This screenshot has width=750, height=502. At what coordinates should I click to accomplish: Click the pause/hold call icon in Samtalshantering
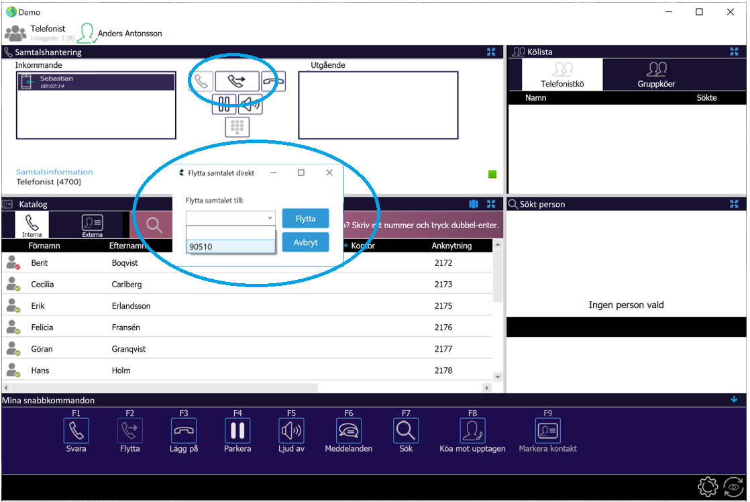pos(224,104)
